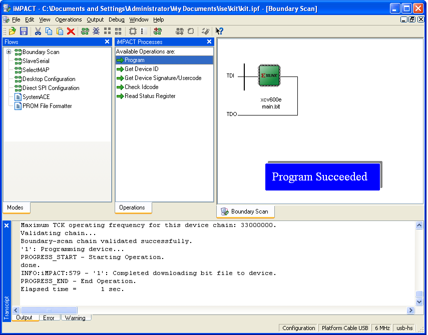Click the main.bit file label
Image resolution: width=428 pixels, height=335 pixels.
(x=271, y=106)
